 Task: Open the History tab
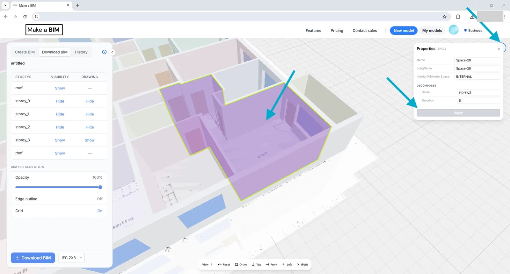[81, 52]
